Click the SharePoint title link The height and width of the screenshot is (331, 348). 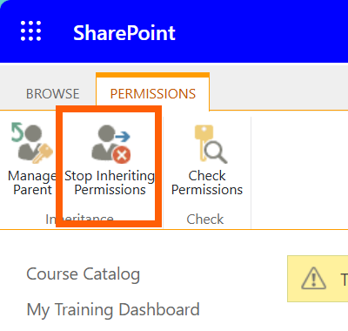click(x=124, y=33)
